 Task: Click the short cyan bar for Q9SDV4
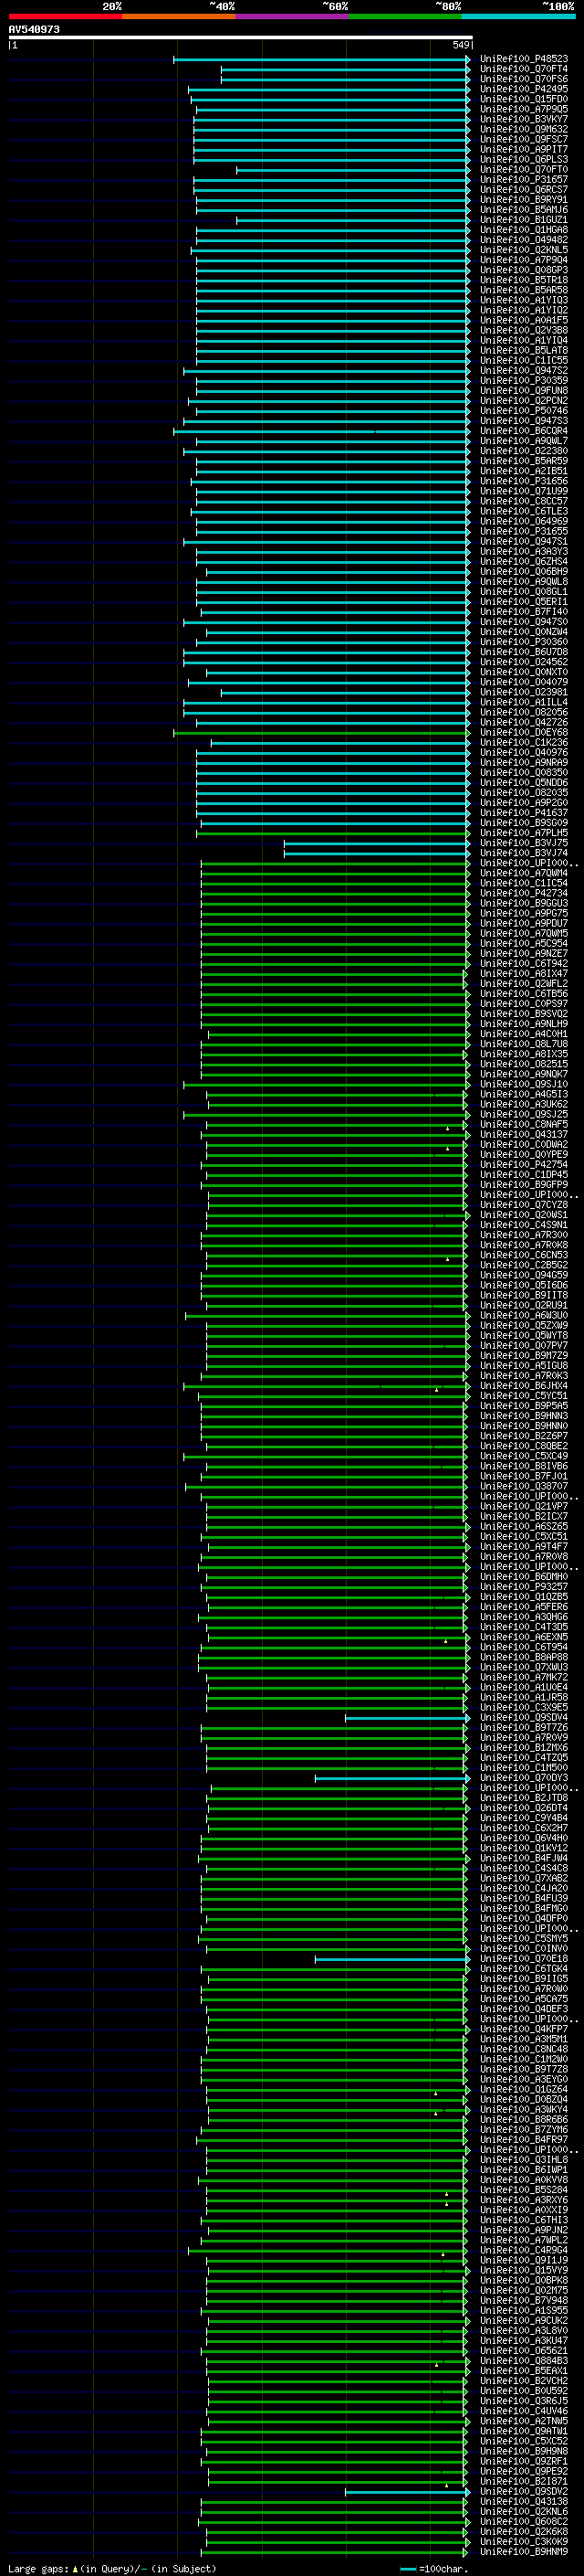click(x=406, y=1718)
